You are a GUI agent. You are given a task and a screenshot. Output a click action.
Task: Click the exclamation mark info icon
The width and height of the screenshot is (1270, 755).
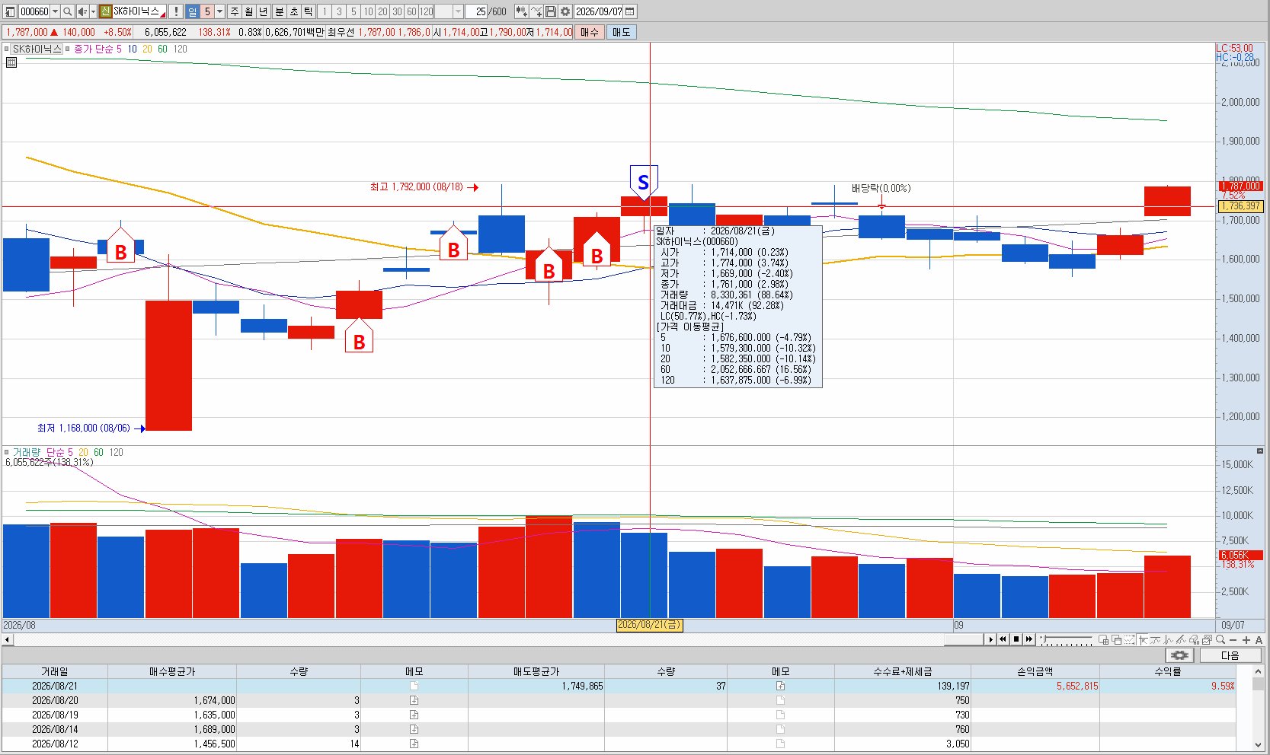click(176, 11)
